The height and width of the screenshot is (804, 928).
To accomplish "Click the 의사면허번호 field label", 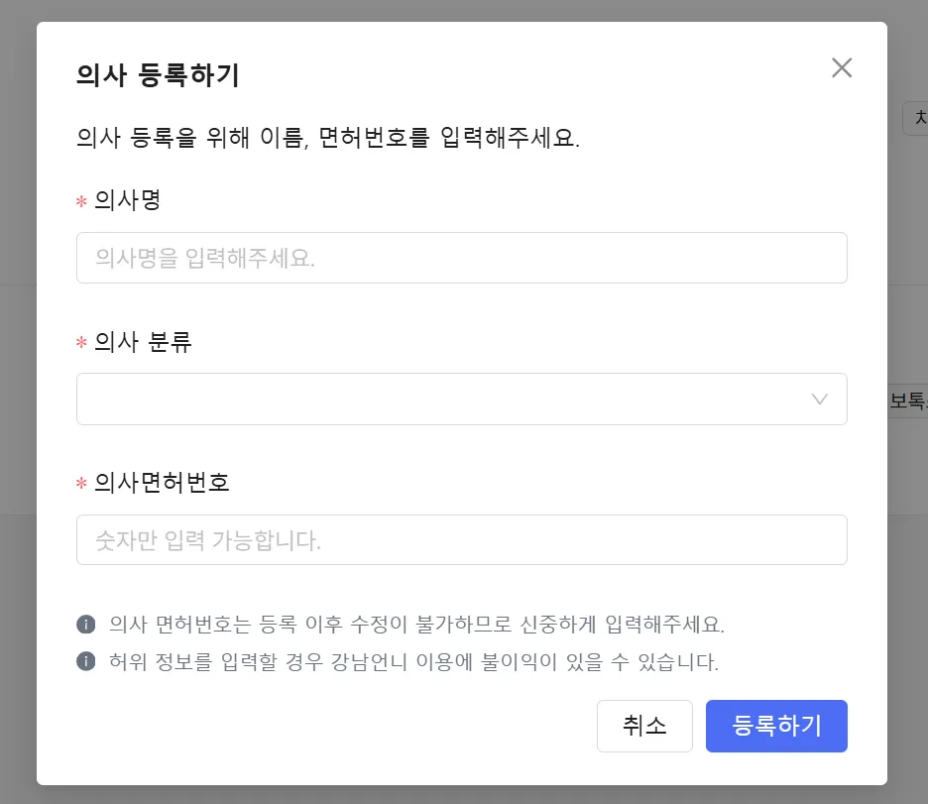I will tap(162, 483).
